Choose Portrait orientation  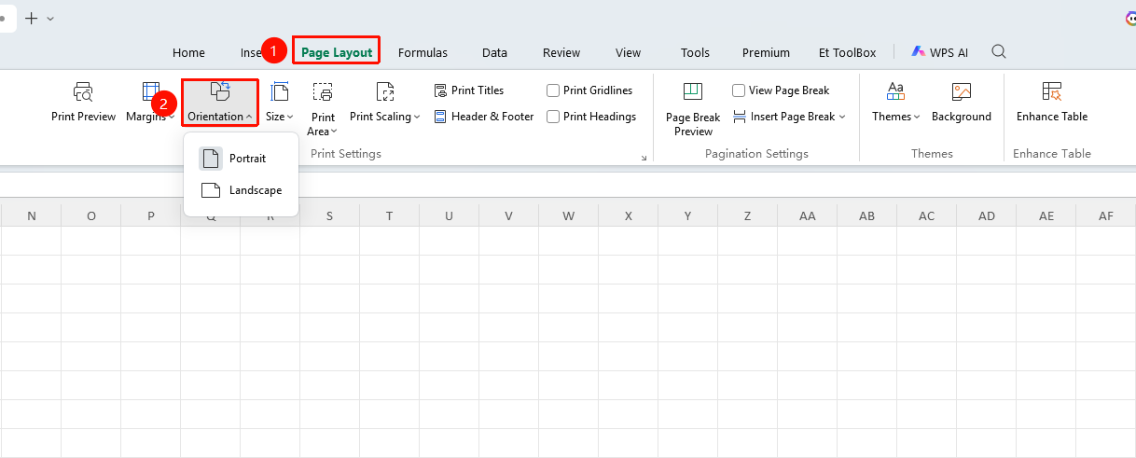[x=241, y=159]
